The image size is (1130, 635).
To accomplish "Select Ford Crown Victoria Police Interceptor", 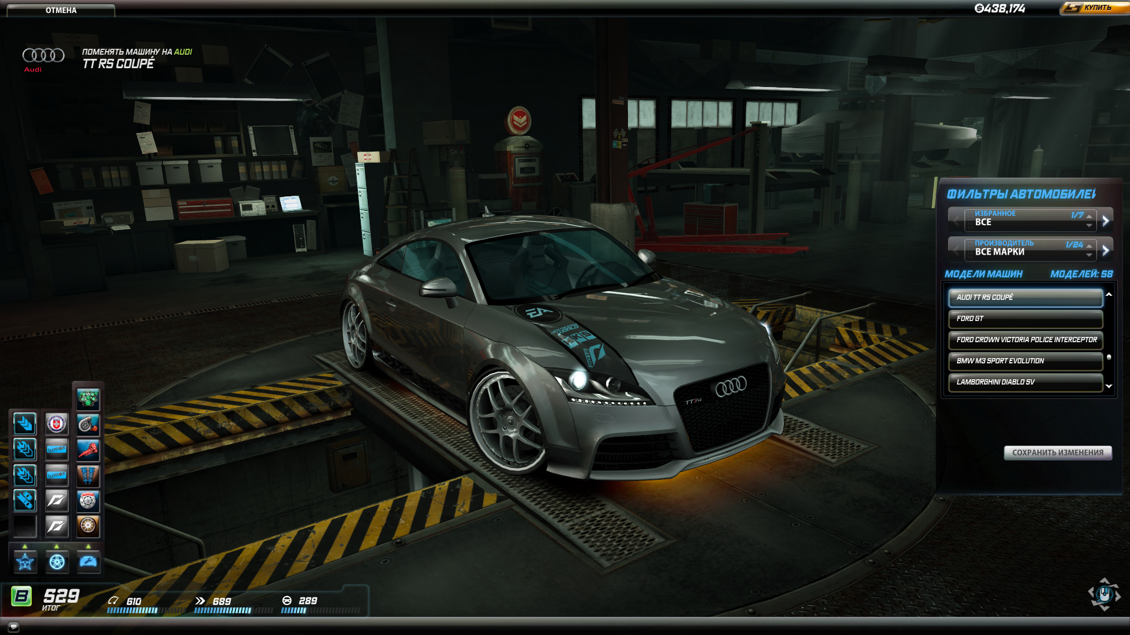I will point(1025,340).
